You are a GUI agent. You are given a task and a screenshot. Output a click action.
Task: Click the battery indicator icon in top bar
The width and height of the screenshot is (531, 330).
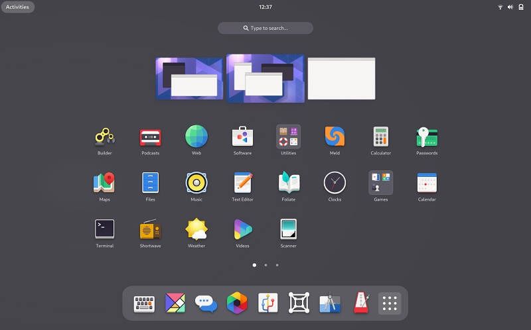tap(521, 7)
